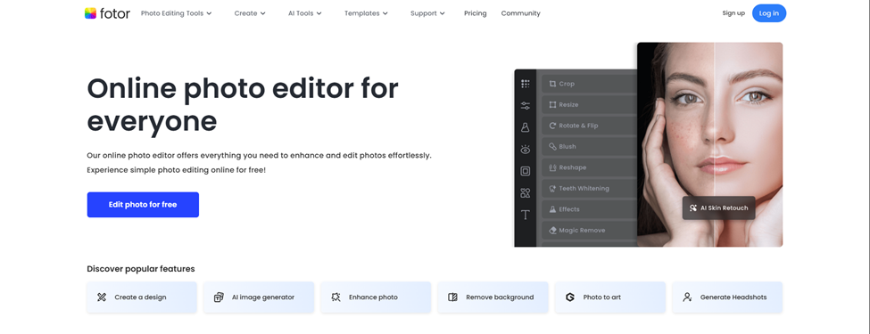Select the elements shapes icon in sidebar
The image size is (870, 334).
525,192
